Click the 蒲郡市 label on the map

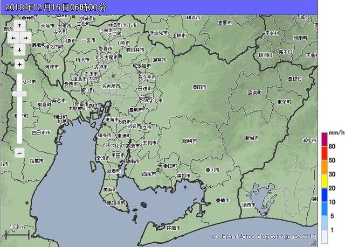tap(183, 175)
